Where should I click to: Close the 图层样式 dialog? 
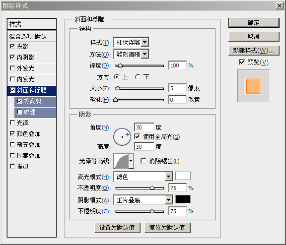280,6
